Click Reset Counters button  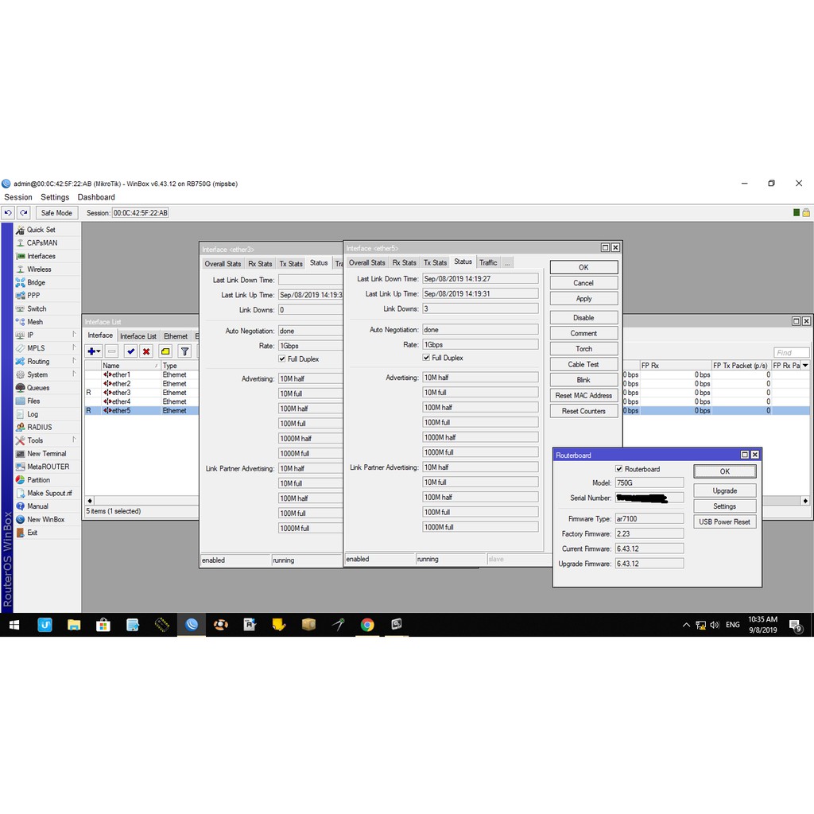click(x=583, y=411)
